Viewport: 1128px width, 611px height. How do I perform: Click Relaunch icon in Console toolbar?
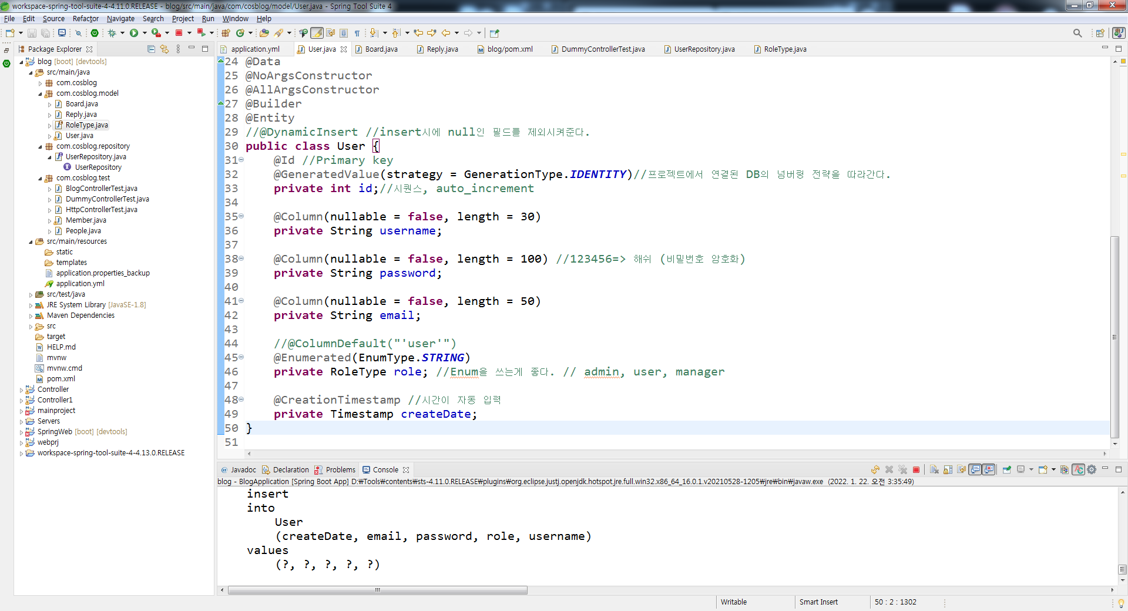875,469
